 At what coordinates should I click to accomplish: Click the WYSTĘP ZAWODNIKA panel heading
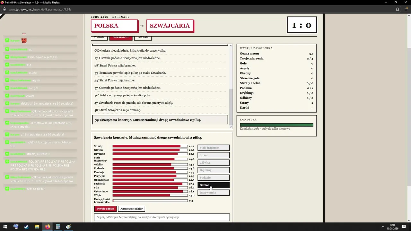pyautogui.click(x=256, y=48)
